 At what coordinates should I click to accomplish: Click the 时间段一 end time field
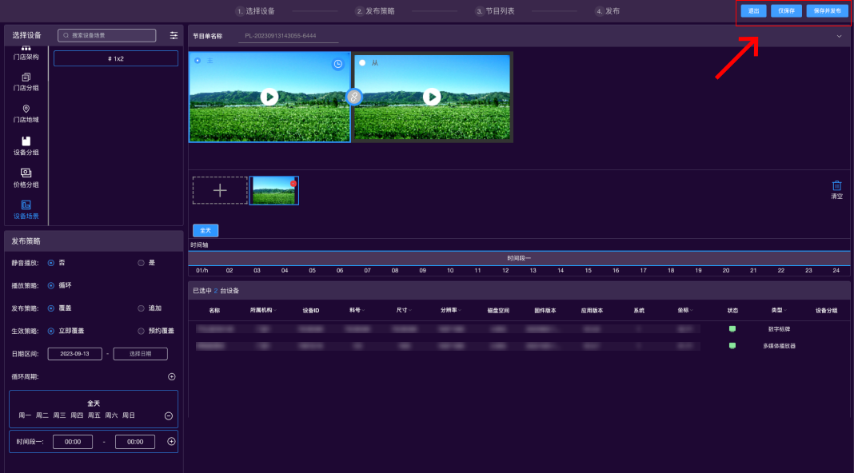135,442
